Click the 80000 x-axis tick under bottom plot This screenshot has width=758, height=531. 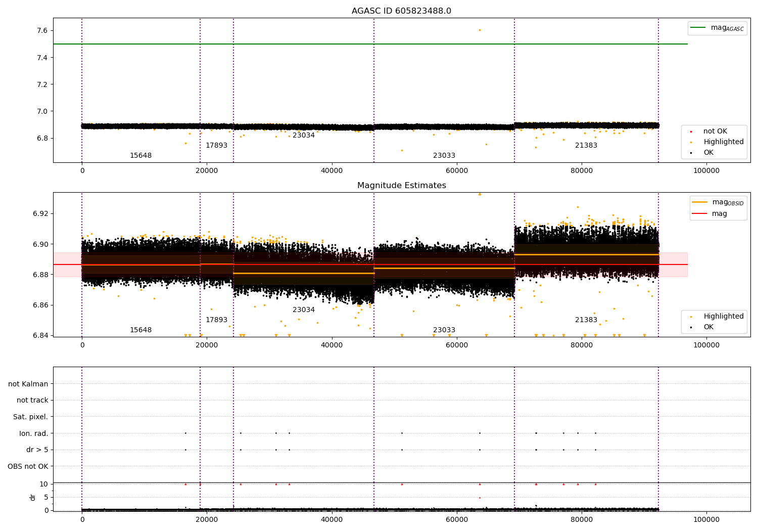[582, 520]
